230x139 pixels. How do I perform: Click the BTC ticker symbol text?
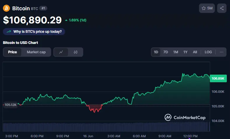(34, 9)
